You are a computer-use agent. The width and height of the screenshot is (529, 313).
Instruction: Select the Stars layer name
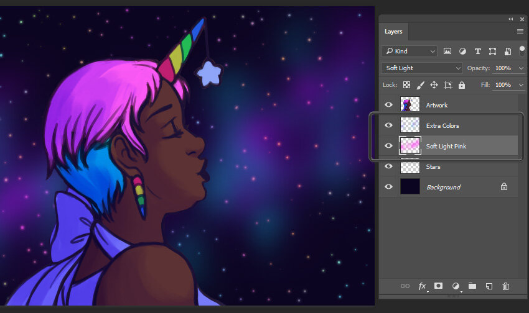433,166
